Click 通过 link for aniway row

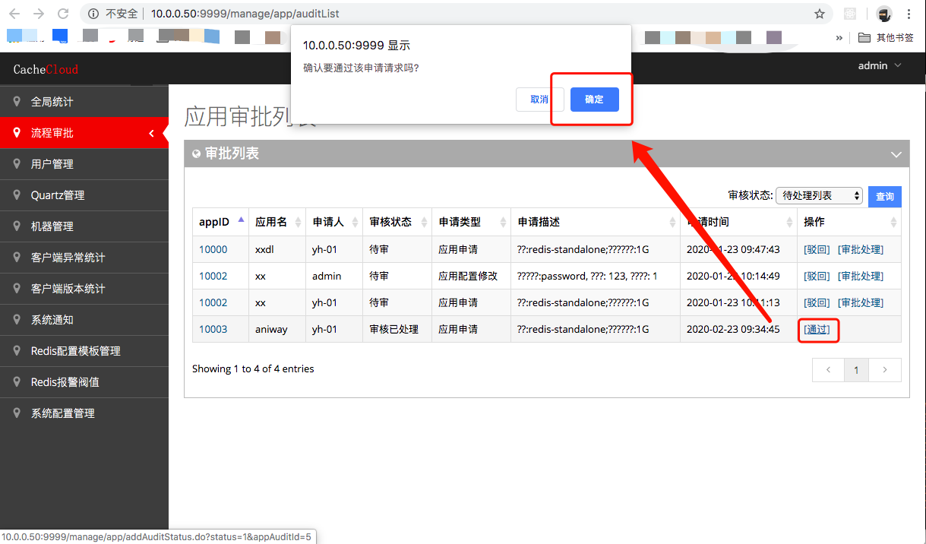pos(817,329)
